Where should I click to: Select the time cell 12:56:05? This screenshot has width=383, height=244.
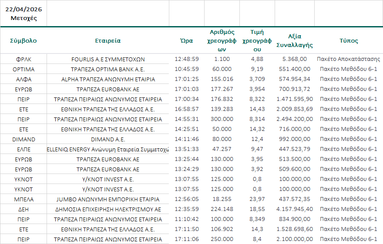[x=187, y=199]
